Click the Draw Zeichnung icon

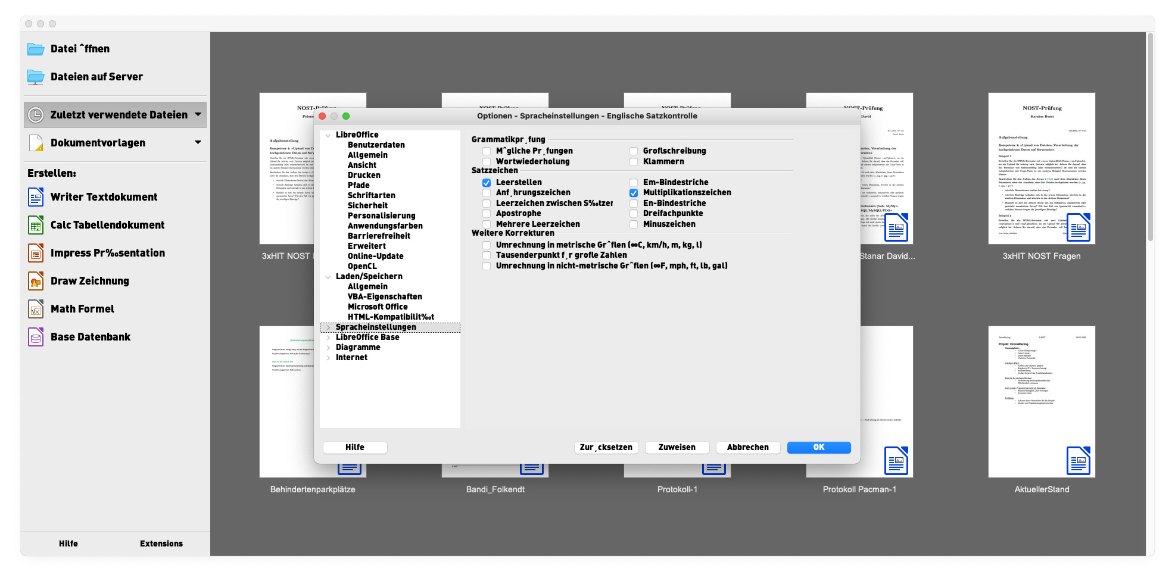pos(36,281)
